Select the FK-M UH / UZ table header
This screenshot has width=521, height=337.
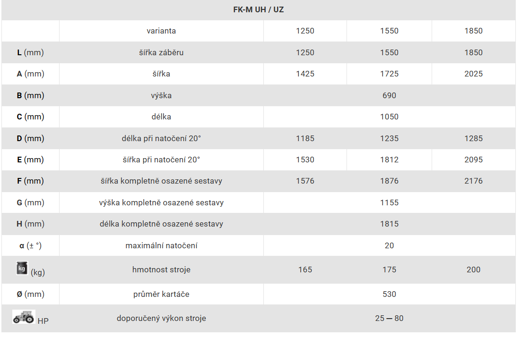point(259,9)
